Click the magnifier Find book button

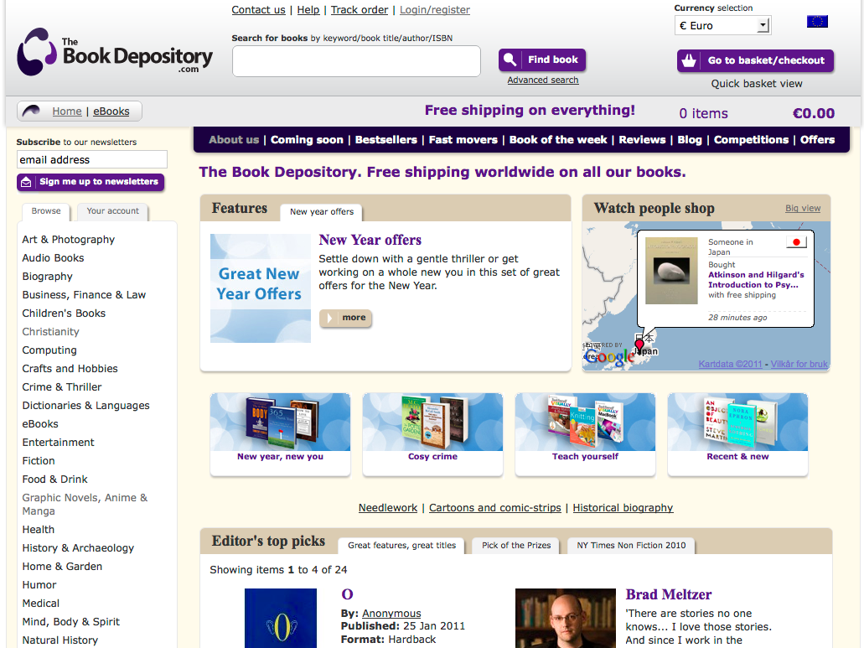pos(542,60)
